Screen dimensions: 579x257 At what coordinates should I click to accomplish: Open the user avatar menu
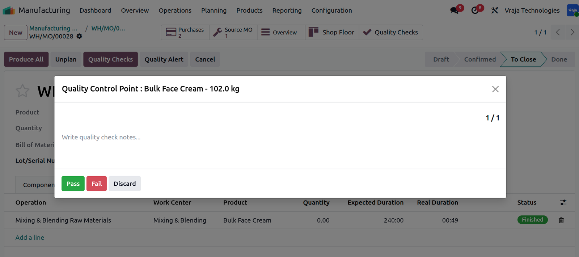tap(572, 10)
